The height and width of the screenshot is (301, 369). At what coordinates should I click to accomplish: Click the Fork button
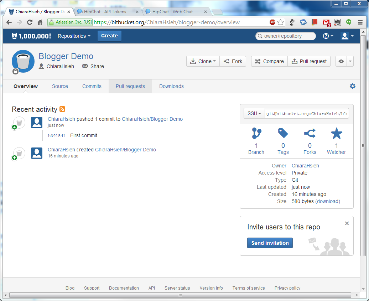(233, 61)
